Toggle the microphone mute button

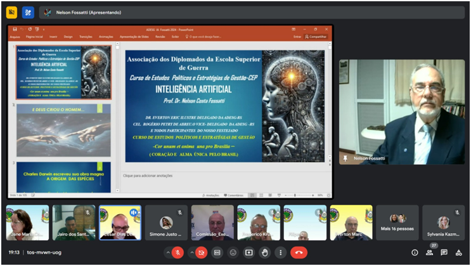[178, 253]
